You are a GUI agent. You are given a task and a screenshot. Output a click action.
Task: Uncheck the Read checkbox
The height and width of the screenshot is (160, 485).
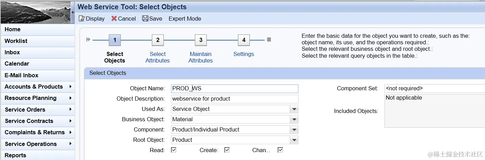(174, 150)
